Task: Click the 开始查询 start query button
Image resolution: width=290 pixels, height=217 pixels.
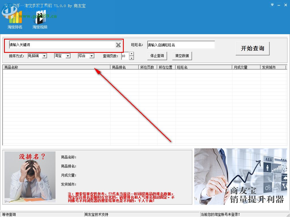Action: pos(252,48)
